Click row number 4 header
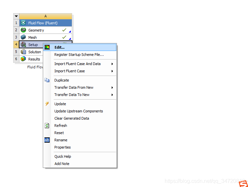Viewport: 248px width, 187px height. [16, 44]
